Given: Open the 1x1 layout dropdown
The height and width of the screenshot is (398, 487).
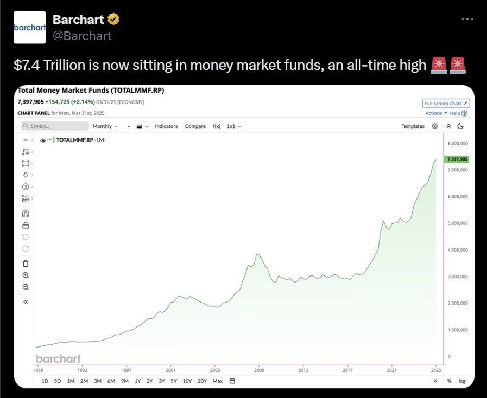Looking at the screenshot, I should pos(233,126).
